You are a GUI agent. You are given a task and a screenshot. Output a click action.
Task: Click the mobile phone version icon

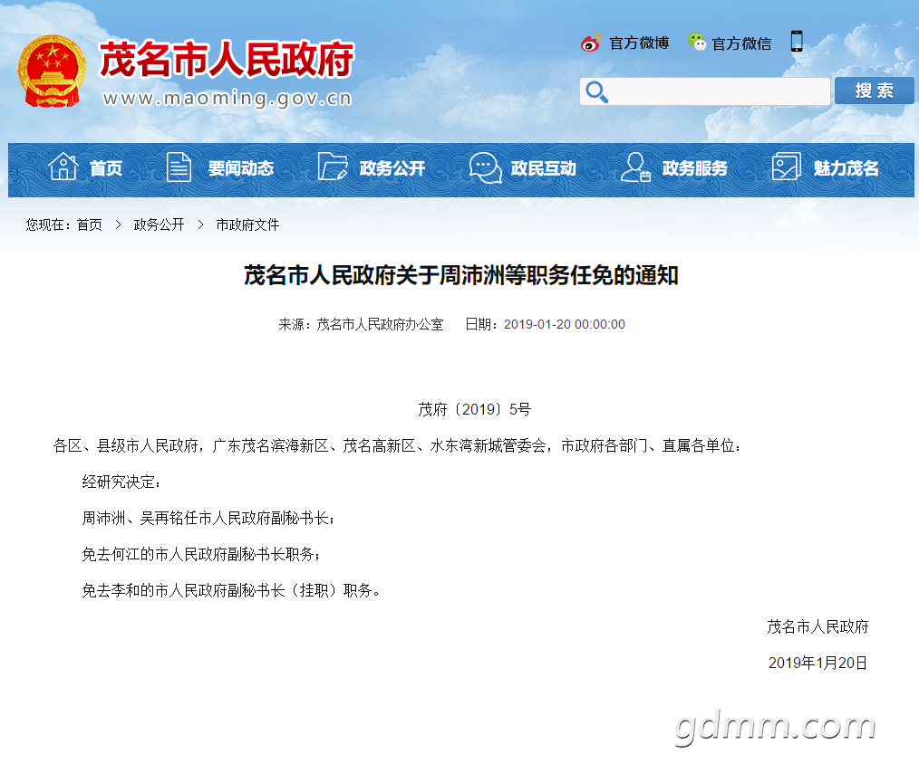point(797,42)
